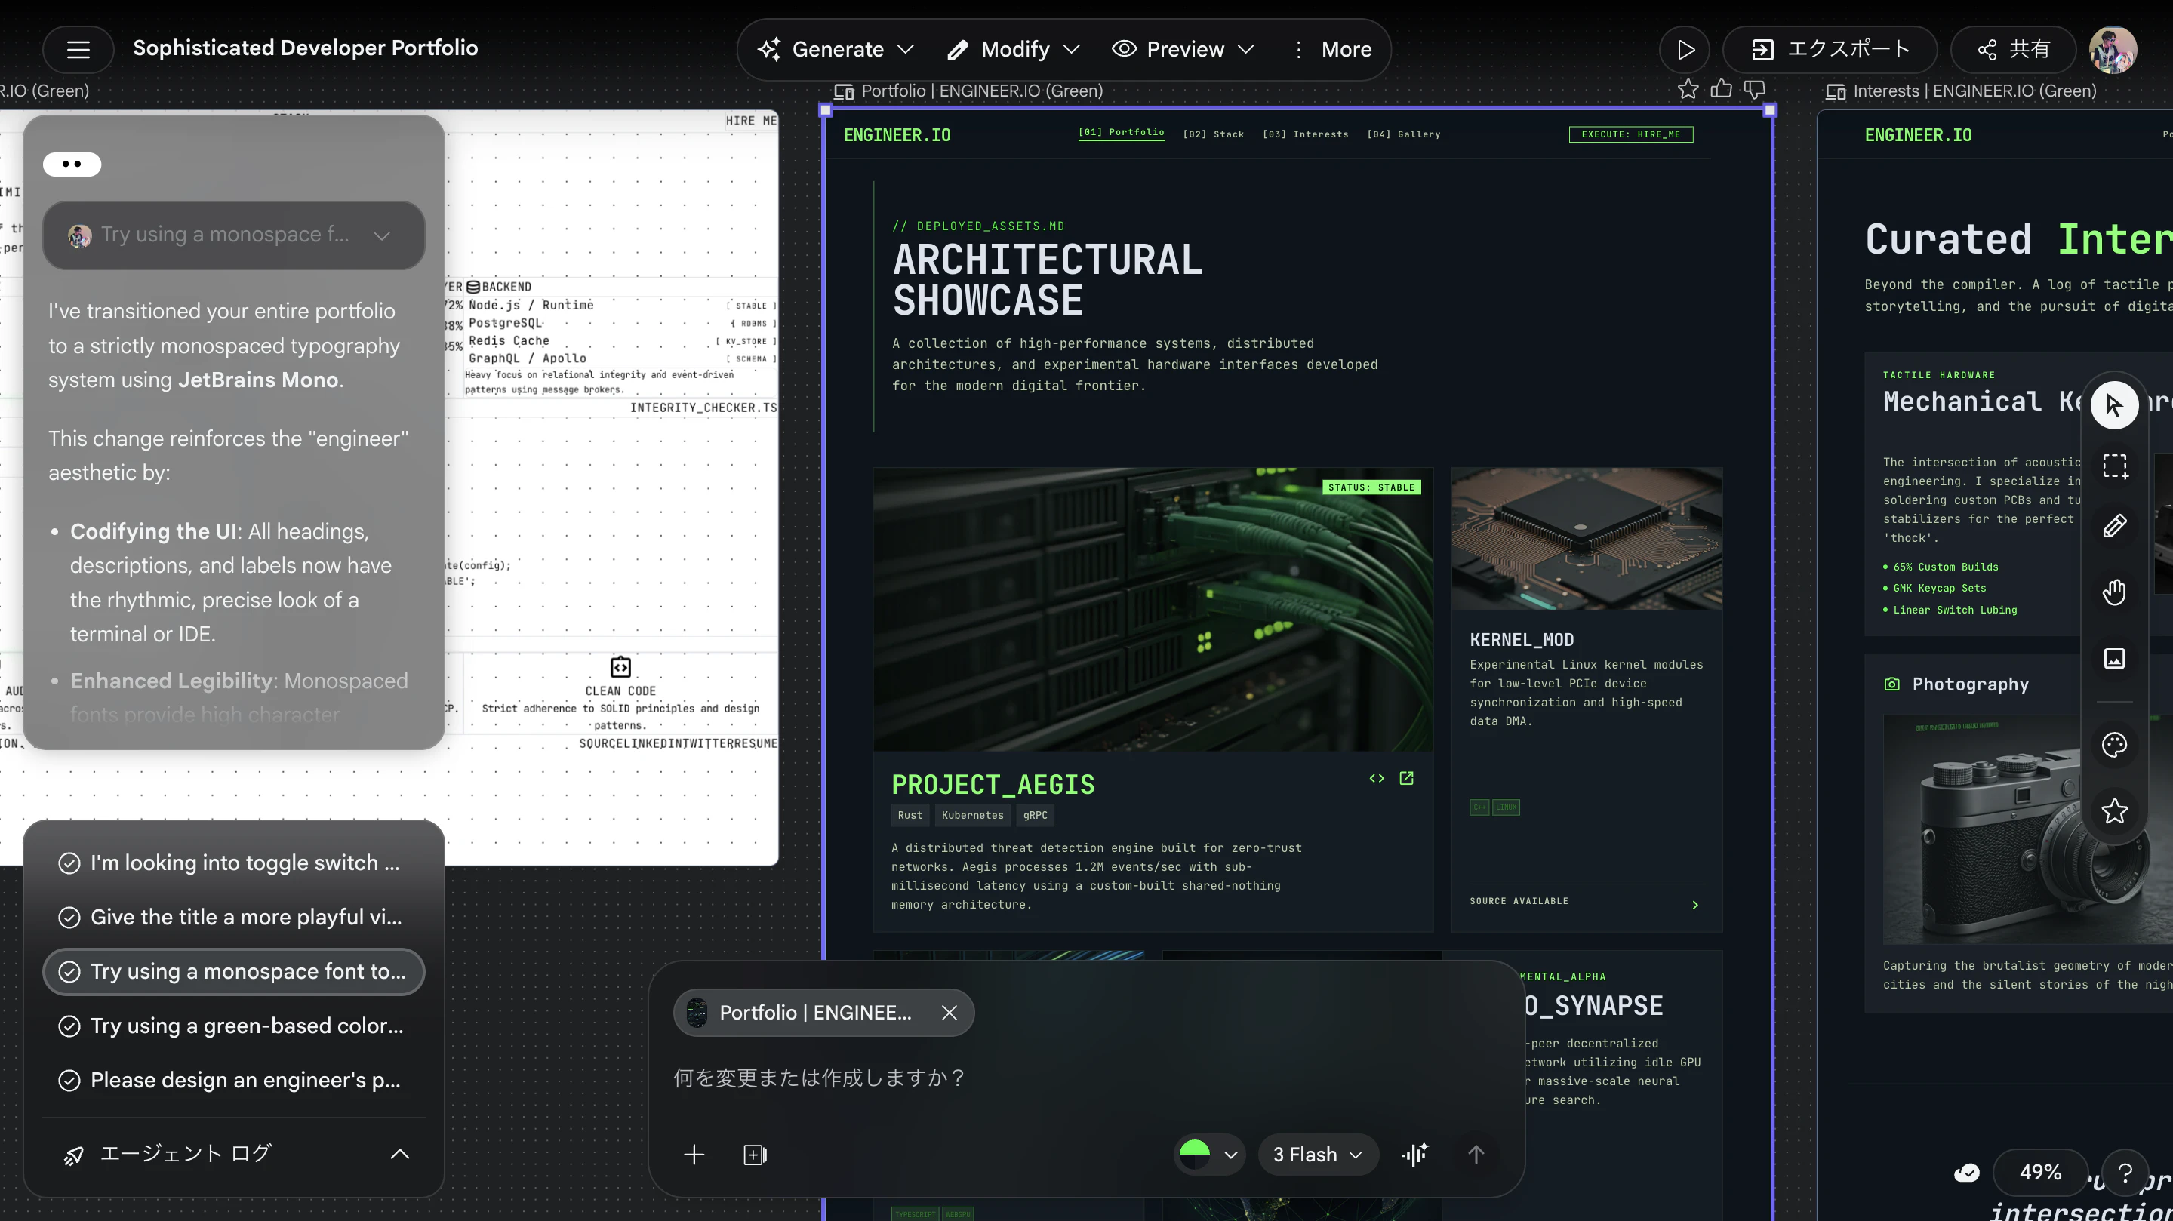Click the ENGINEER.IO logo in Portfolio screen
The image size is (2173, 1221).
(897, 135)
